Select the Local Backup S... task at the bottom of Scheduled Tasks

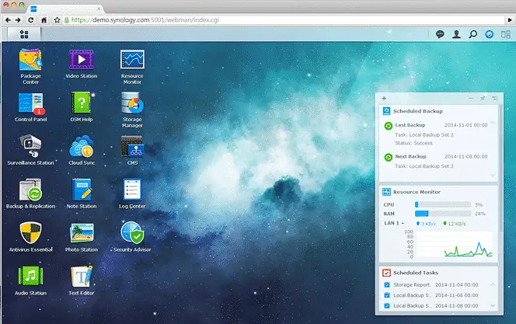[431, 306]
